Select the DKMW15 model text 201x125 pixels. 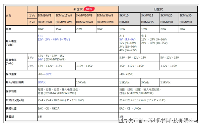(x=147, y=22)
